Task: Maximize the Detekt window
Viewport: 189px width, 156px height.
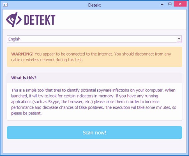Action: click(x=170, y=4)
